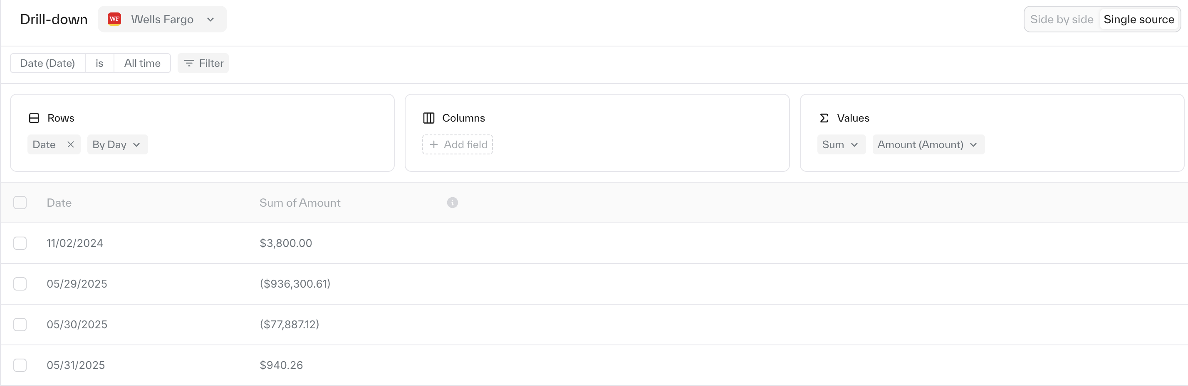Click the info icon beside Sum of Amount
Image resolution: width=1188 pixels, height=386 pixels.
pos(452,203)
